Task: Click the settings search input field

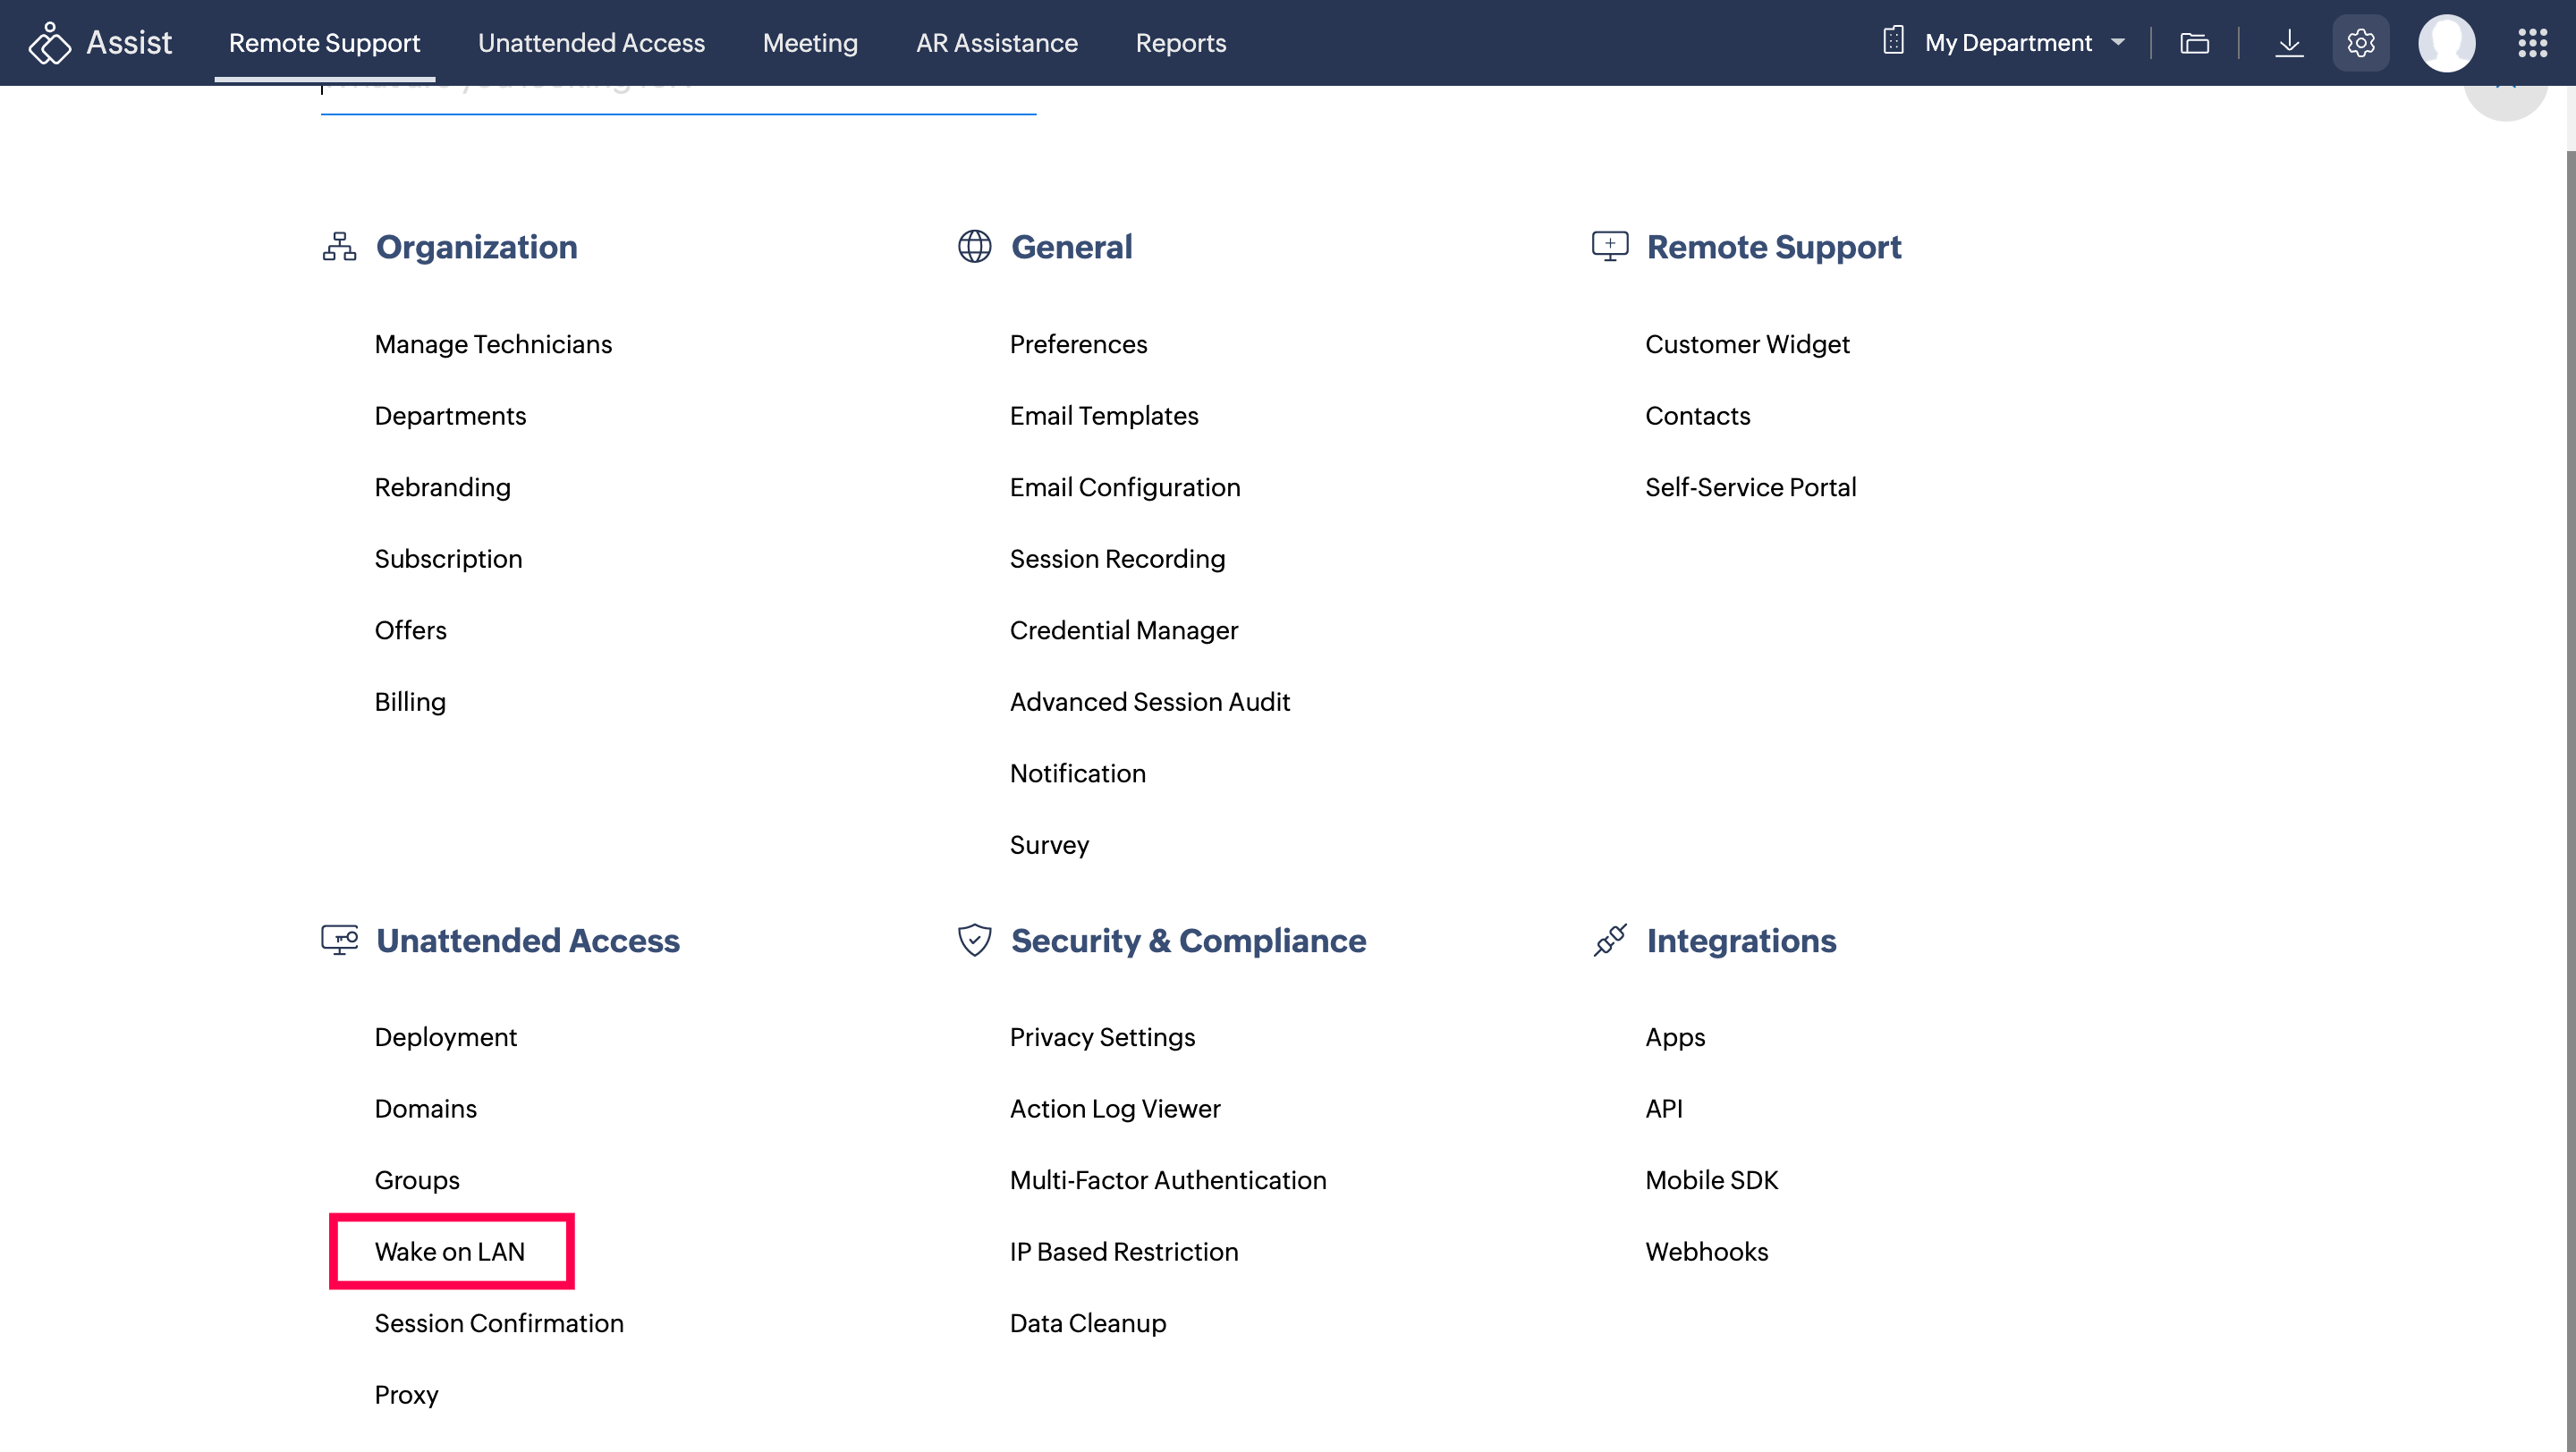Action: tap(678, 98)
